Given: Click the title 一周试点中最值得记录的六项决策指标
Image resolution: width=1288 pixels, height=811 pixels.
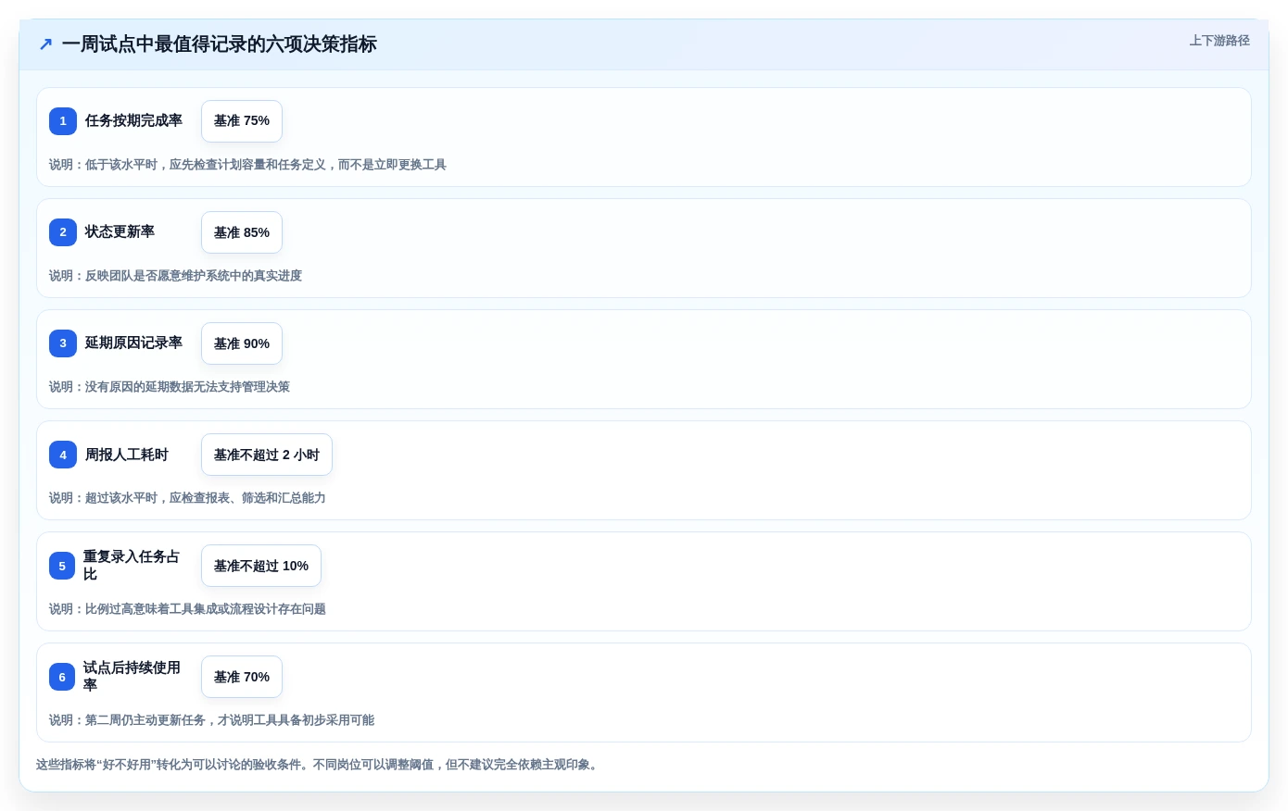Looking at the screenshot, I should tap(220, 44).
